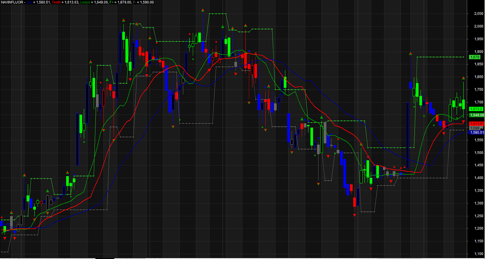Click the bright green 1,673.2 last price label

click(476, 109)
